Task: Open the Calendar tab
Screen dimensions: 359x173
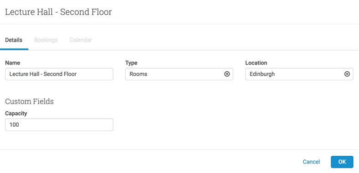Action: pyautogui.click(x=81, y=40)
